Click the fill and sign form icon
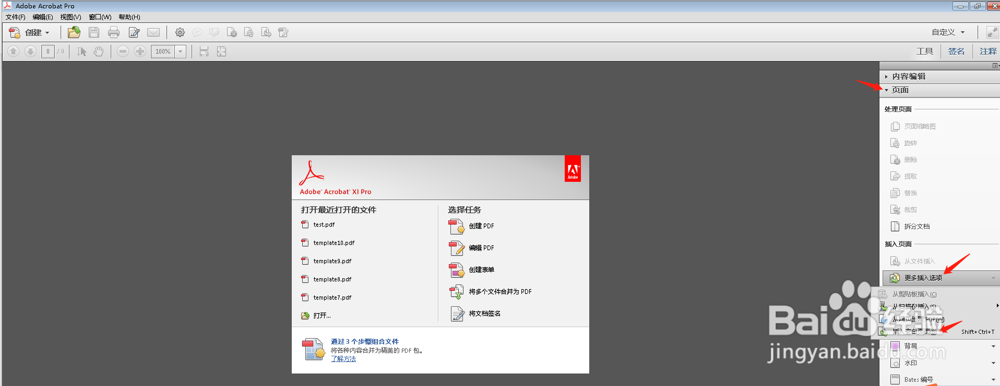1000x386 pixels. click(x=283, y=32)
